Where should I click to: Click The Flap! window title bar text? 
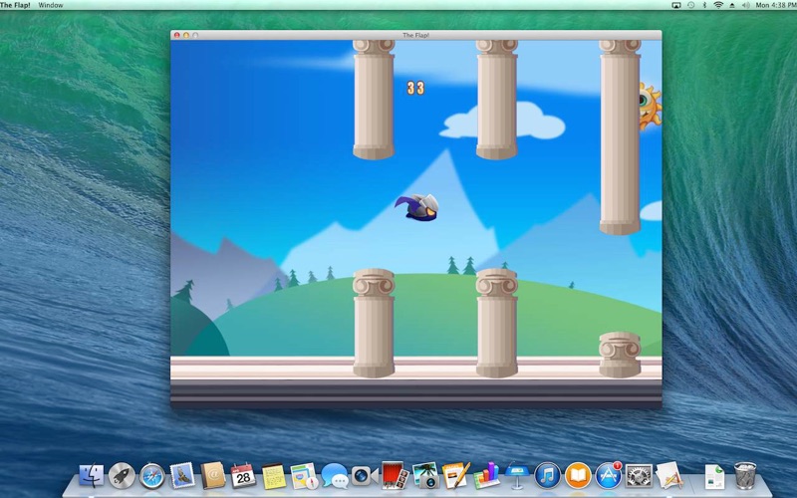(415, 35)
